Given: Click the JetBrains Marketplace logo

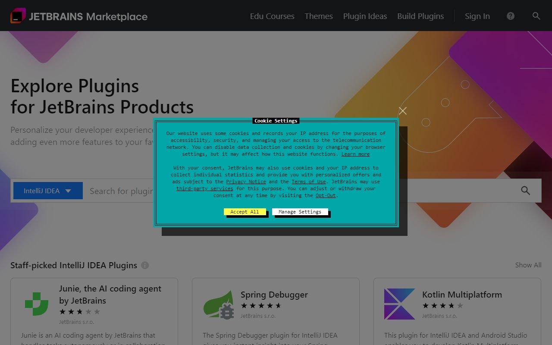Looking at the screenshot, I should coord(79,16).
